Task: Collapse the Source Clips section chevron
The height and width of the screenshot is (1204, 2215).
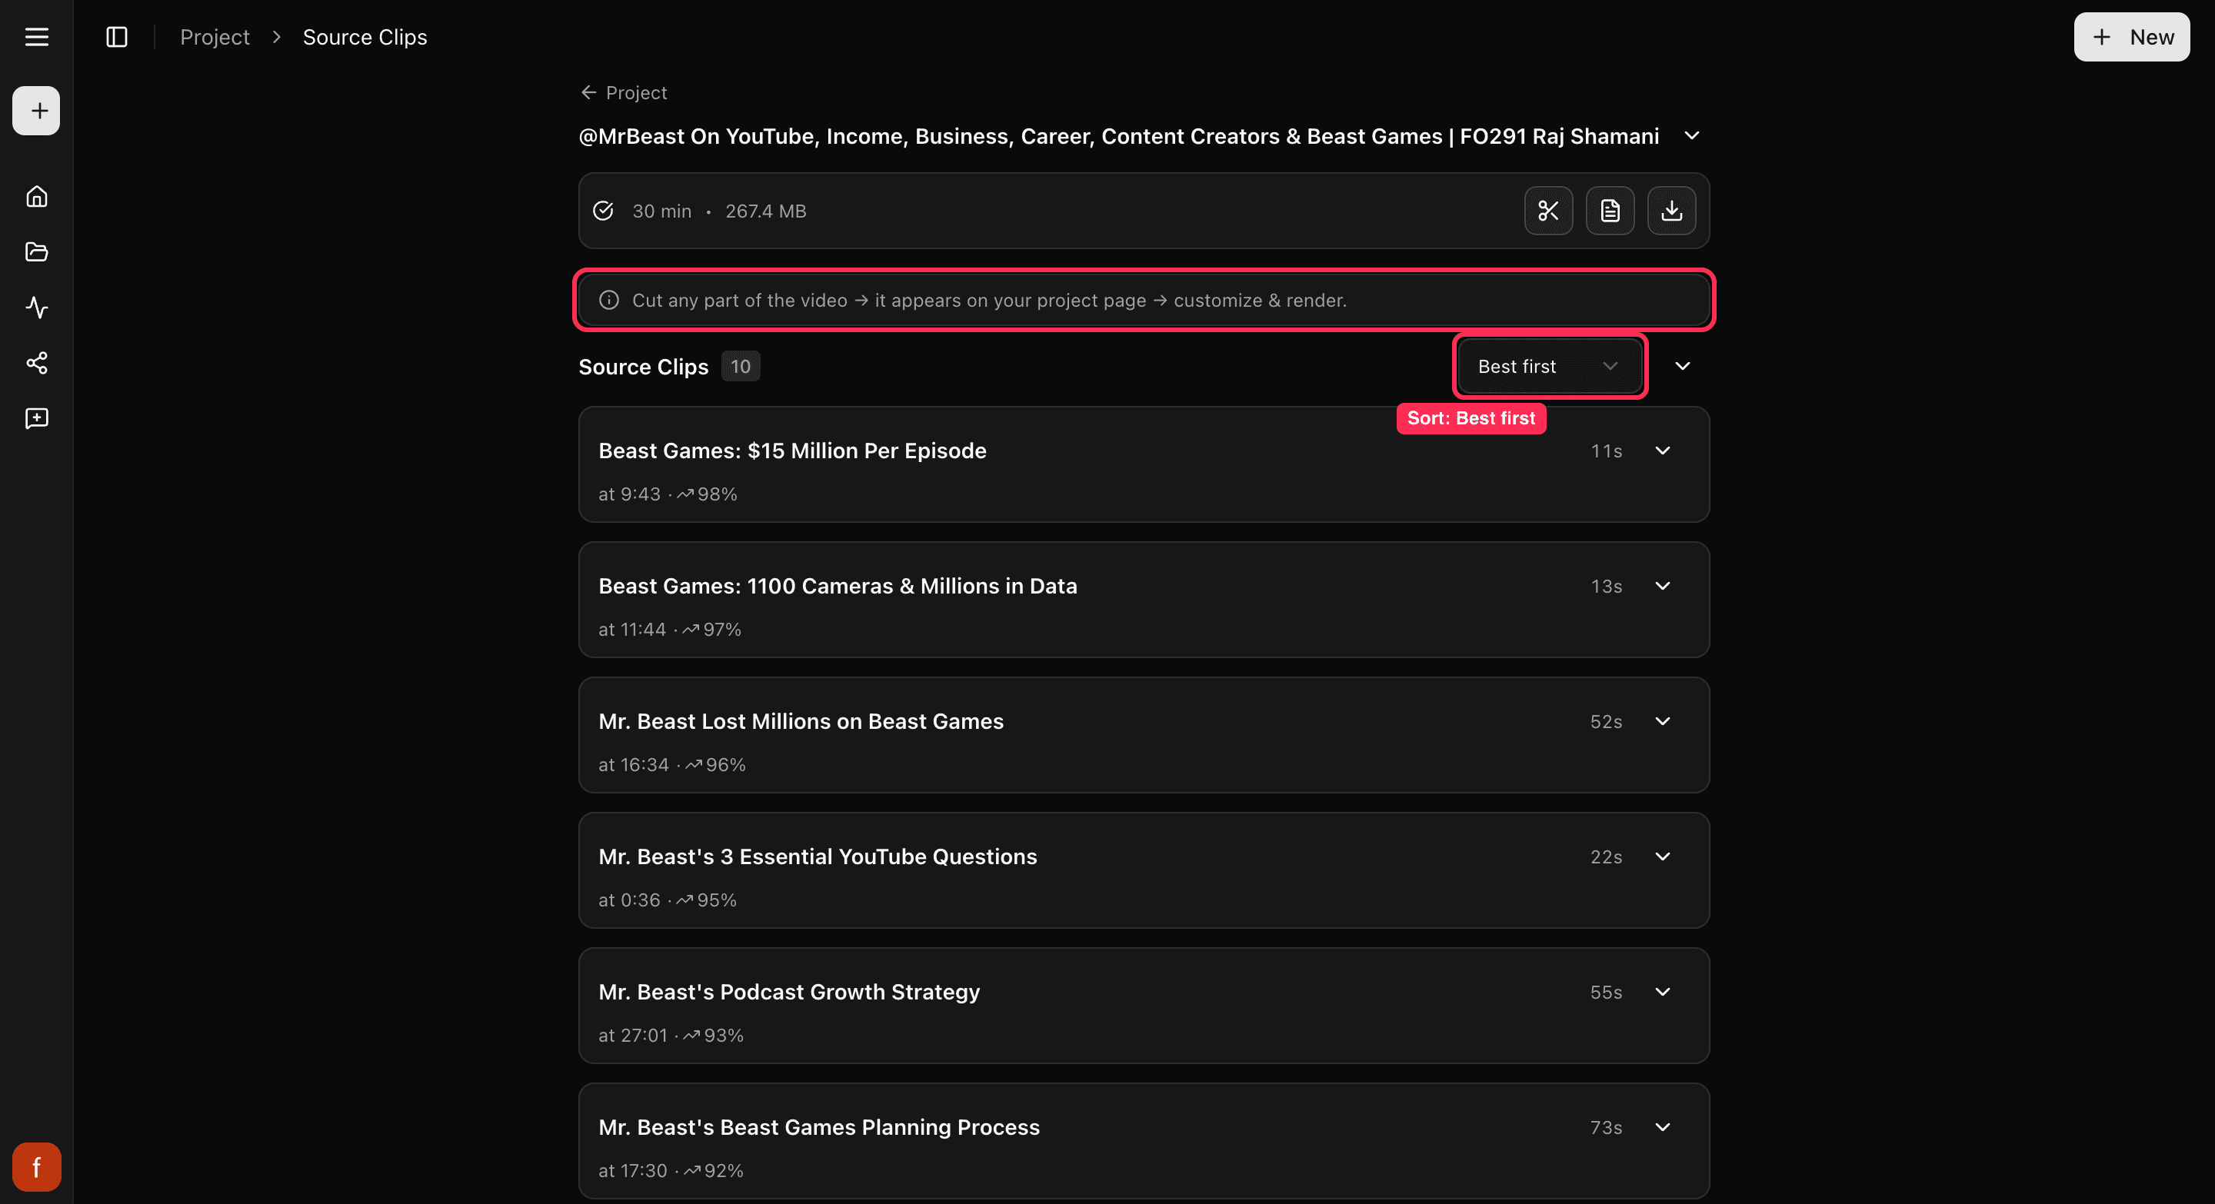Action: coord(1683,366)
